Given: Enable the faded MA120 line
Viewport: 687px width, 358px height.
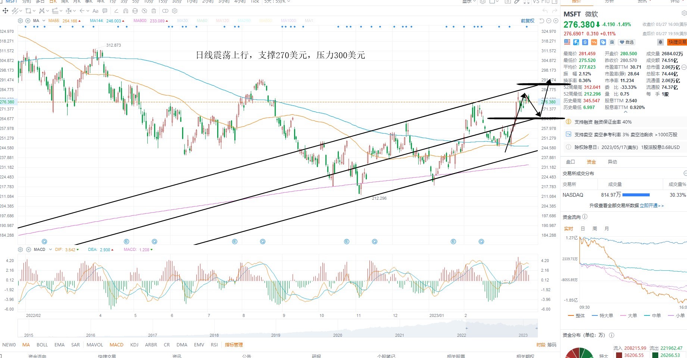Looking at the screenshot, I should 223,21.
